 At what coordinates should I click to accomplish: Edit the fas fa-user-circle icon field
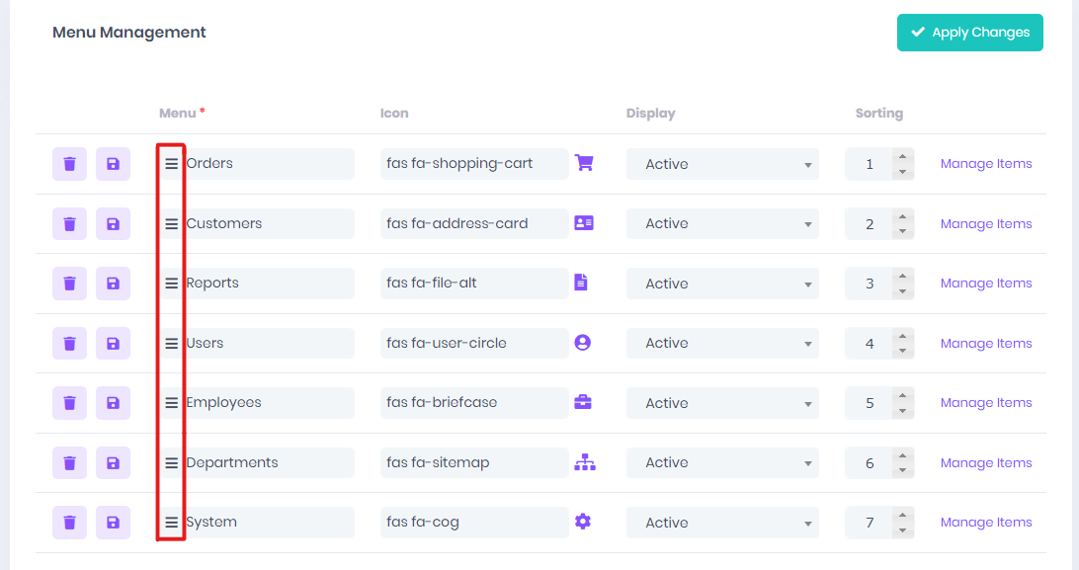(474, 343)
